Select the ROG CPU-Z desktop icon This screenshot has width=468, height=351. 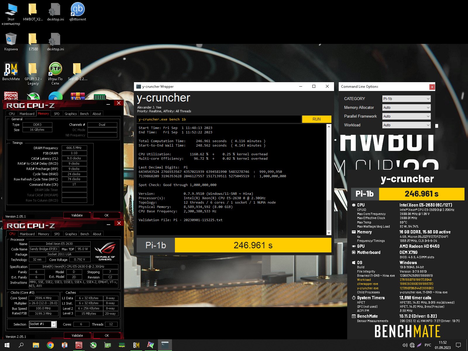(x=11, y=96)
